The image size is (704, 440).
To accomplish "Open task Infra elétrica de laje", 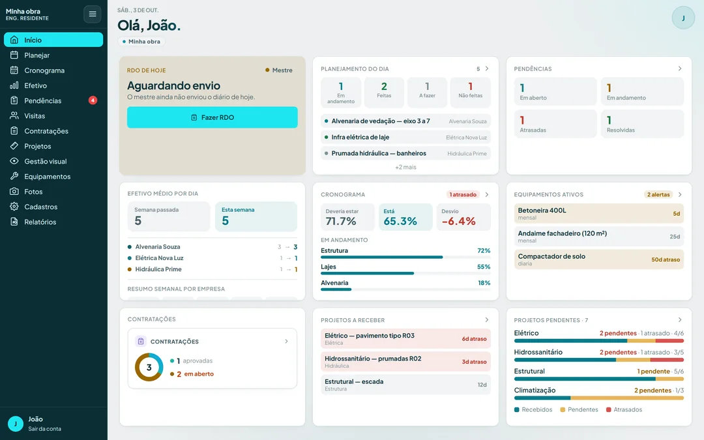I will click(x=405, y=138).
